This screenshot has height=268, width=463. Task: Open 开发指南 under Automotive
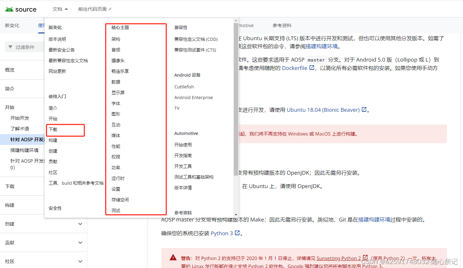point(183,156)
